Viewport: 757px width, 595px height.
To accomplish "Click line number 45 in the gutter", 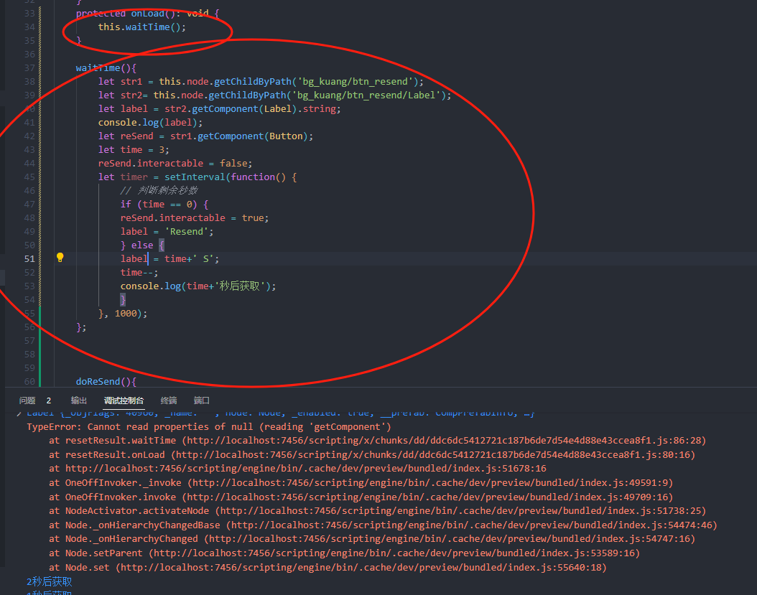I will (x=29, y=177).
